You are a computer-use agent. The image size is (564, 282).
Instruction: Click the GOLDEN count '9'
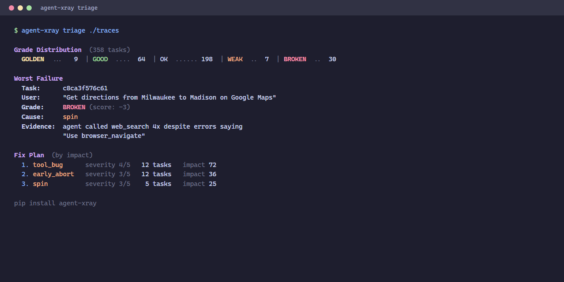[76, 59]
